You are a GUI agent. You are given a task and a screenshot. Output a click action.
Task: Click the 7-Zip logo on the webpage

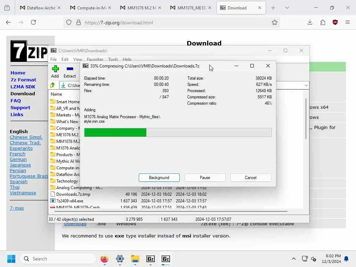[29, 51]
